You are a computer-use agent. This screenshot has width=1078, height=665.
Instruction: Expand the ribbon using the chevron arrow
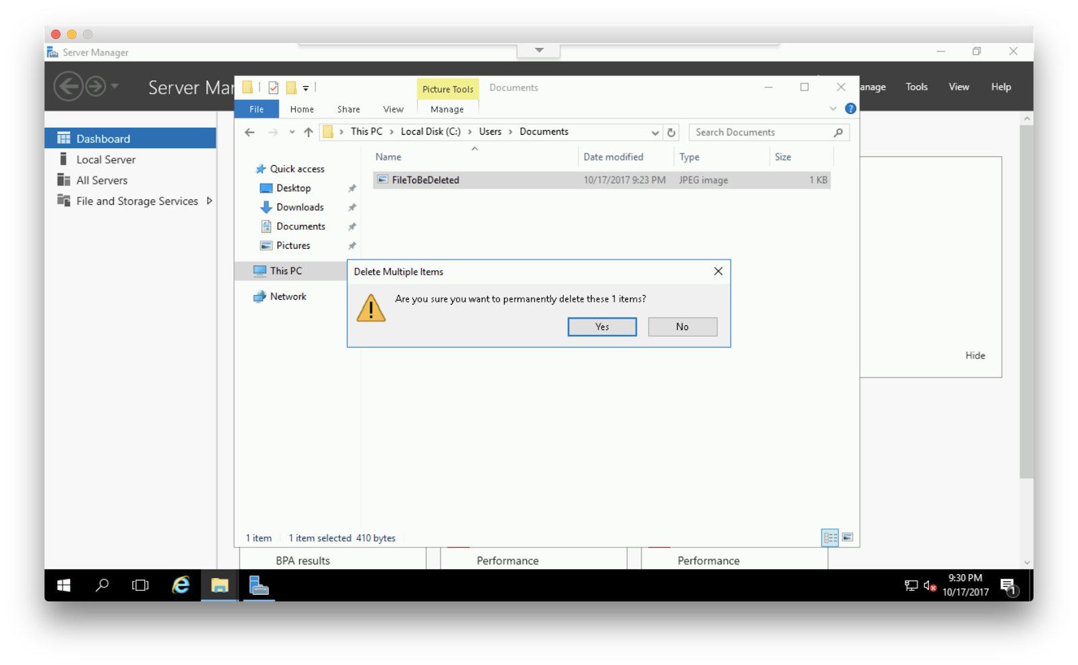point(833,108)
